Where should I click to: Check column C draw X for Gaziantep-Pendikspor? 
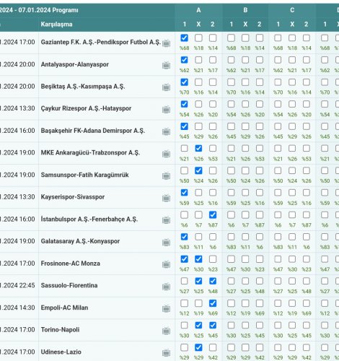click(292, 38)
